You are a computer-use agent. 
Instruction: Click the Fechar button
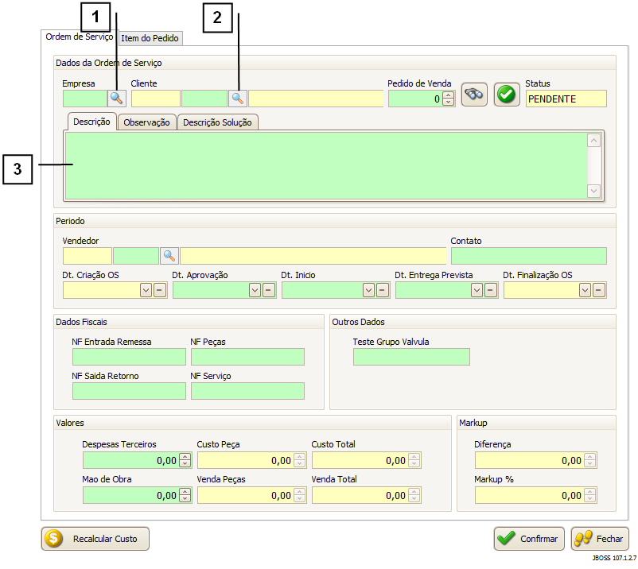(600, 539)
